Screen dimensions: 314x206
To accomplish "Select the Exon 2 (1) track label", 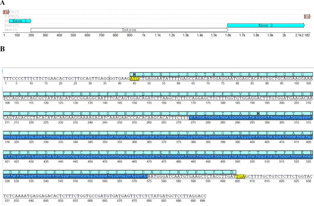I will (x=13, y=25).
